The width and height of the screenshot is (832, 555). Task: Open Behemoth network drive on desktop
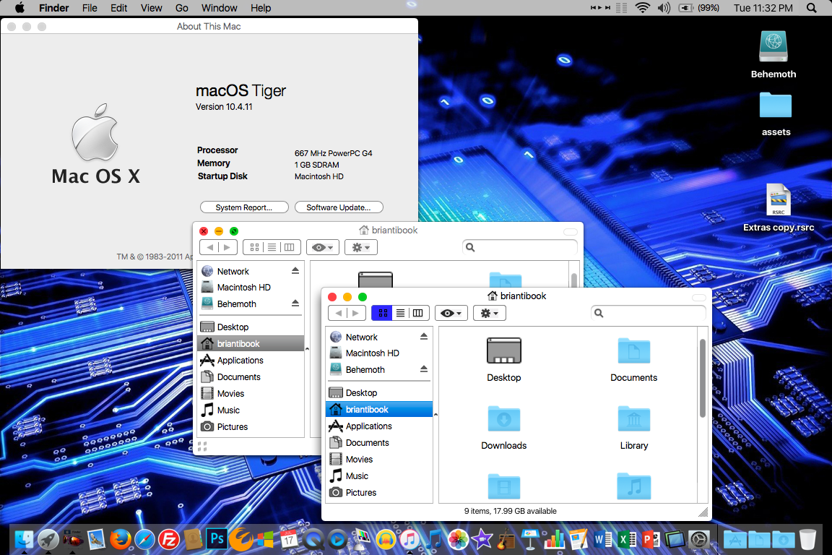click(x=773, y=47)
